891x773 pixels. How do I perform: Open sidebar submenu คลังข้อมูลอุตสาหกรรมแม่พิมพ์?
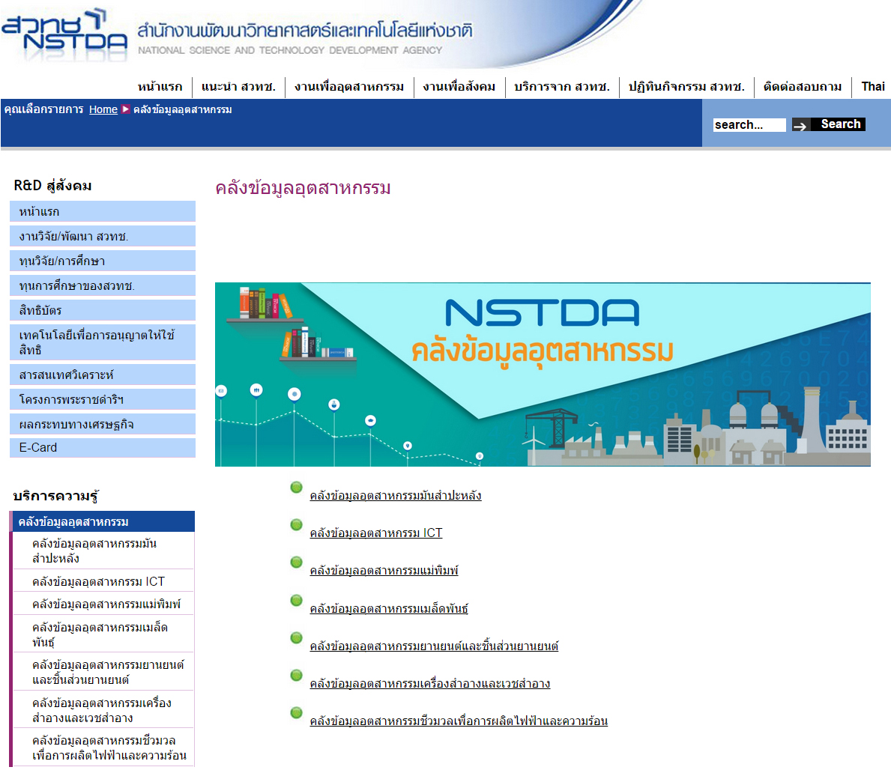(x=104, y=604)
